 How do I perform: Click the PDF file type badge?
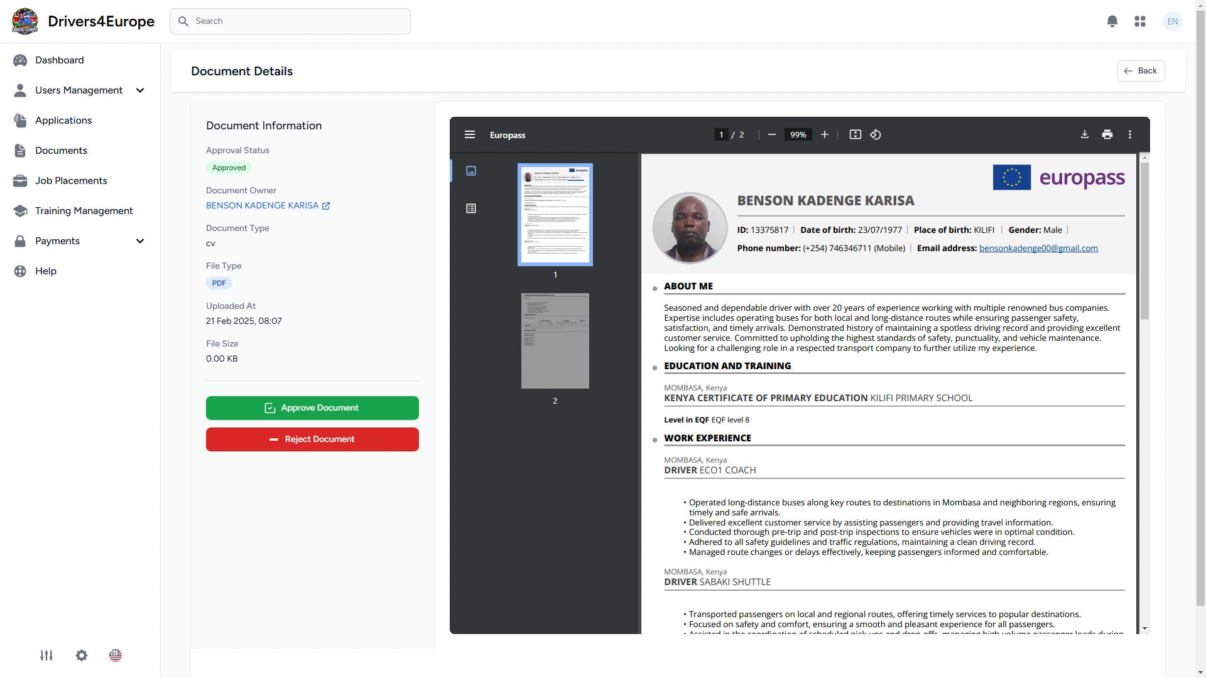[x=219, y=283]
